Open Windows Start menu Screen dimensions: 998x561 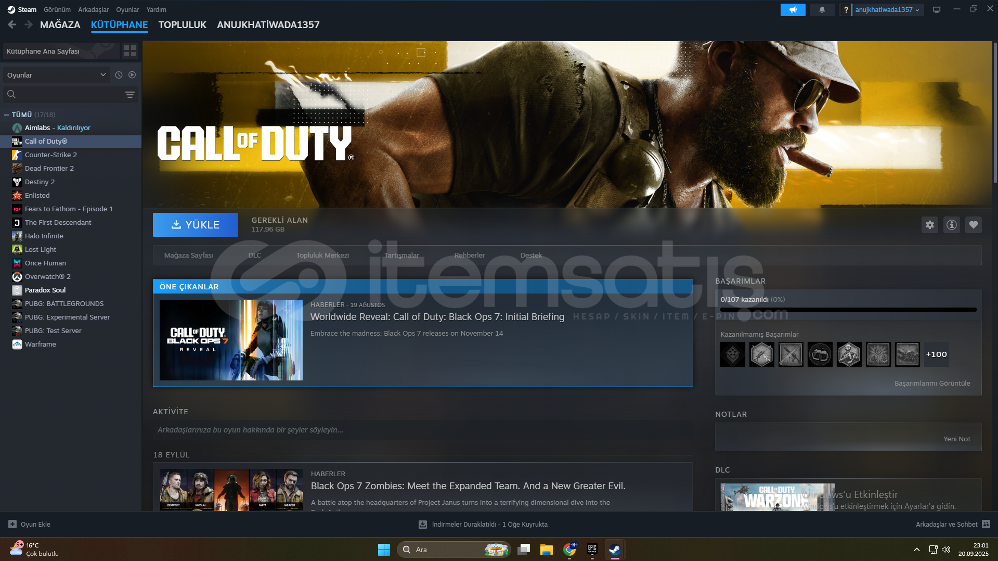(x=384, y=550)
